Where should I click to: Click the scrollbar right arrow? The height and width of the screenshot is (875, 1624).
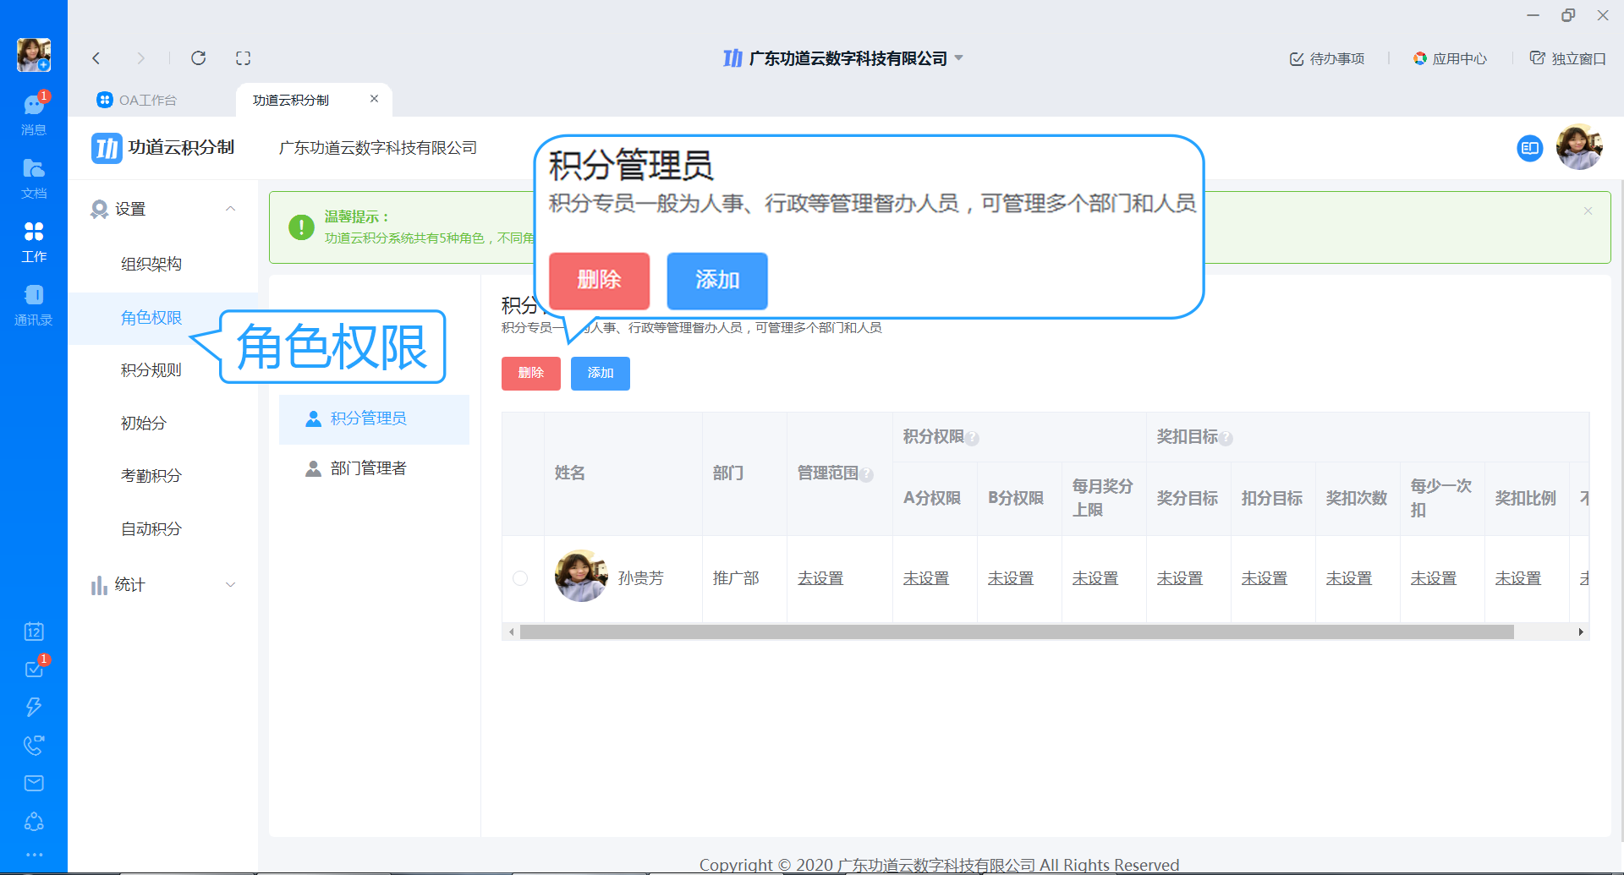(x=1581, y=632)
